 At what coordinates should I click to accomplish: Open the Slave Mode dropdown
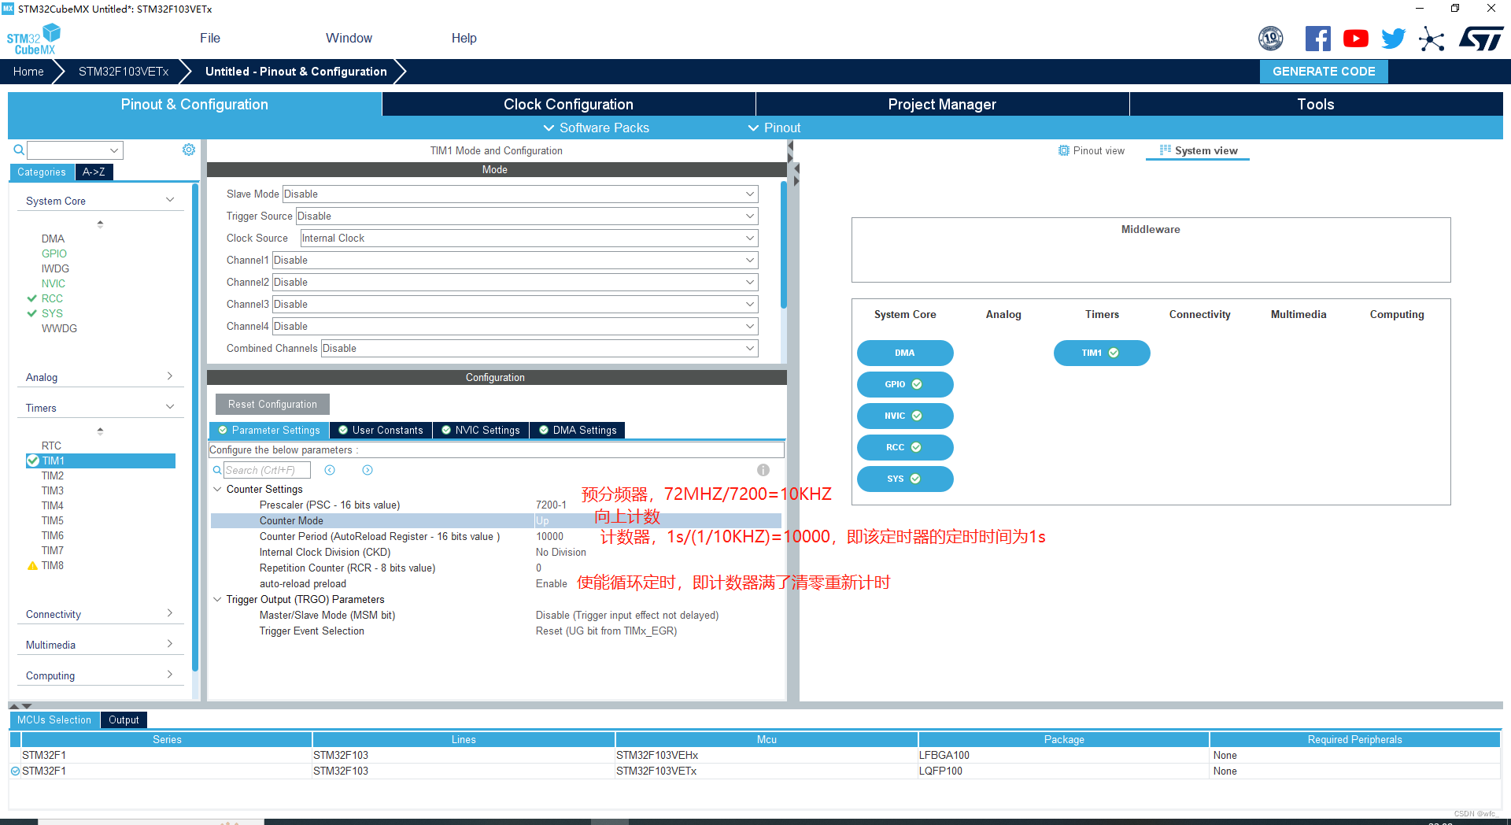click(x=520, y=194)
